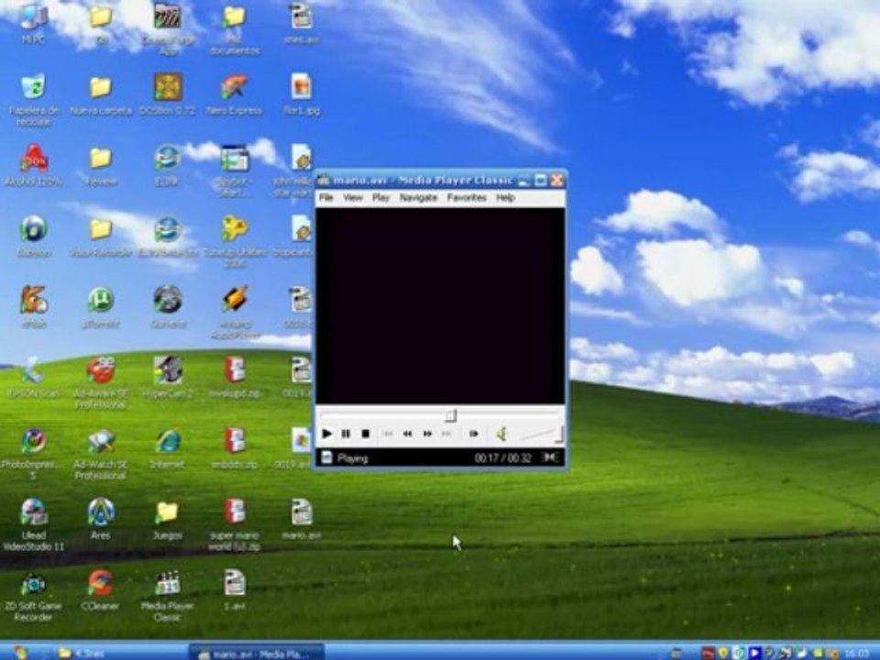880x660 pixels.
Task: Select the Media Player Classic desktop shortcut
Action: 168,596
